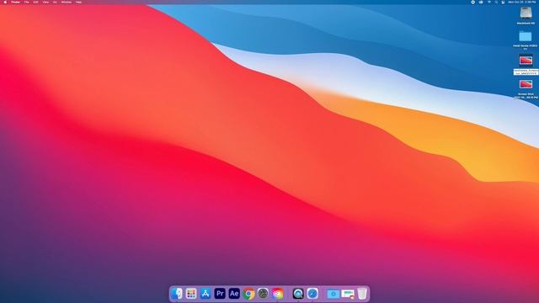Open Launchpad in the Dock
539x303 pixels.
[191, 294]
